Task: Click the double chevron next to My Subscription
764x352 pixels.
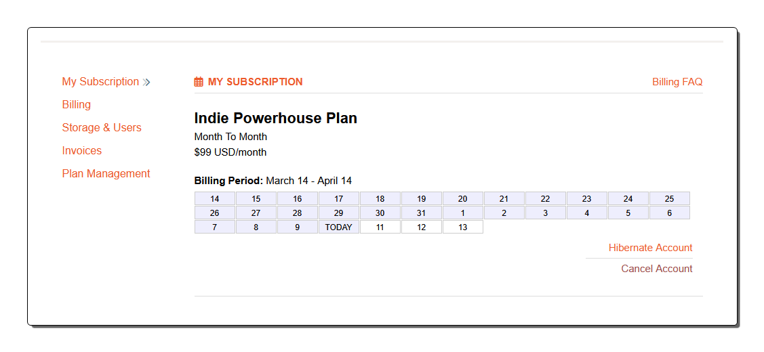Action: tap(146, 82)
